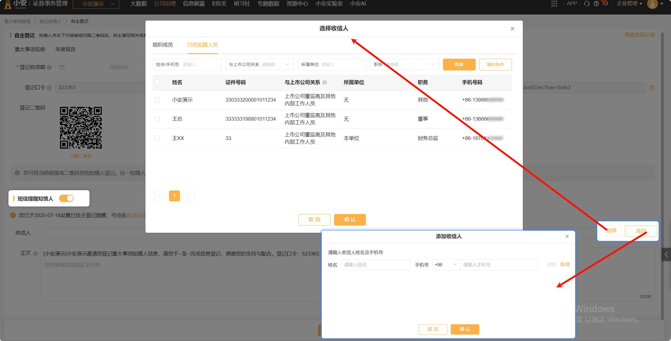Click the user avatar icon
671x341 pixels.
pos(652,4)
